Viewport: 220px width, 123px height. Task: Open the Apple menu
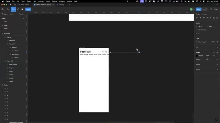coord(3,1)
